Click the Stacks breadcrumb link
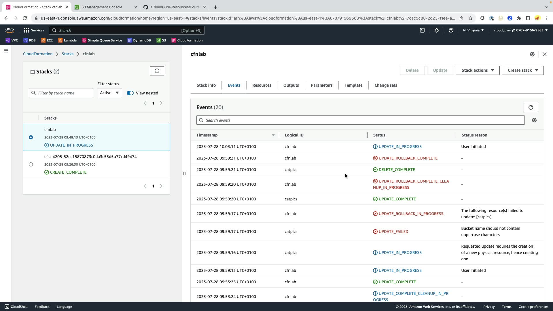 click(x=67, y=54)
